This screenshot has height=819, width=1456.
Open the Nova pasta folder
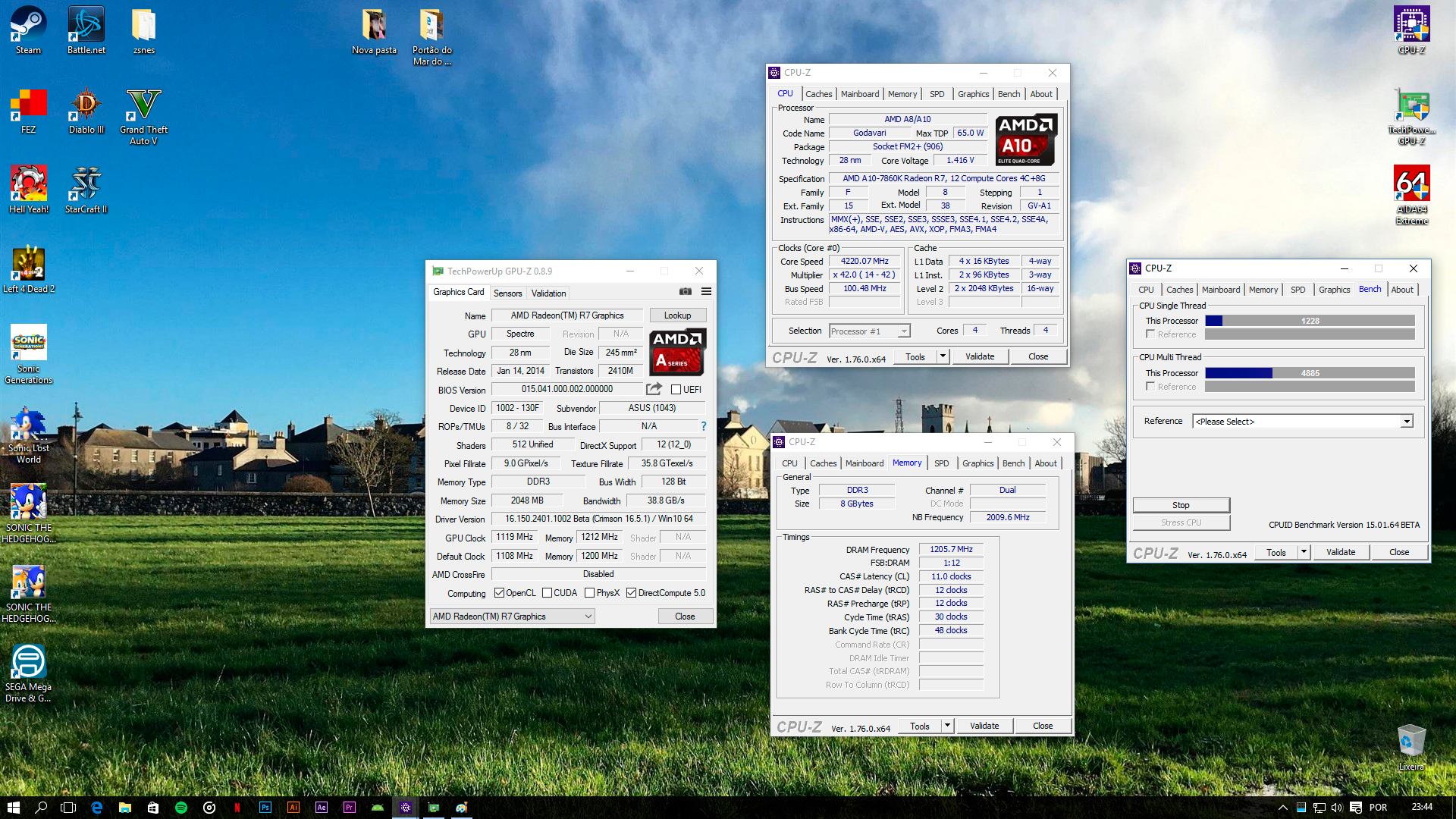click(374, 30)
